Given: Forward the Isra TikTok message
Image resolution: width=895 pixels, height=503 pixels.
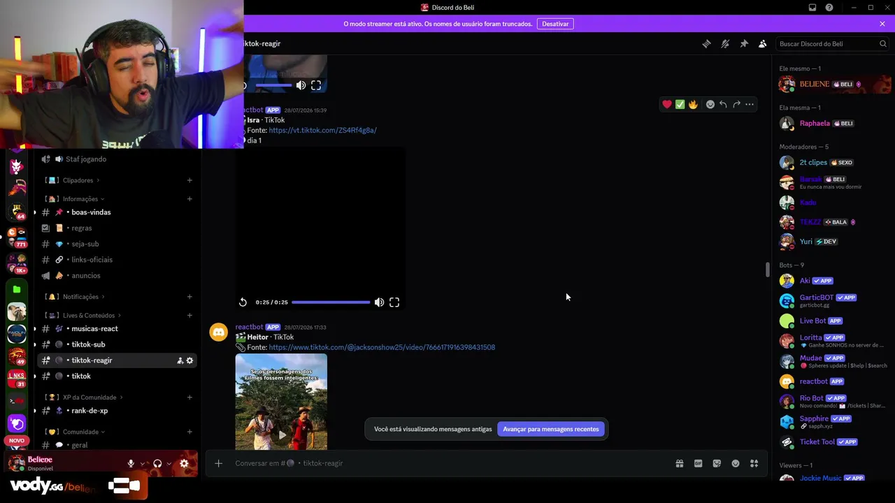Looking at the screenshot, I should (x=736, y=105).
